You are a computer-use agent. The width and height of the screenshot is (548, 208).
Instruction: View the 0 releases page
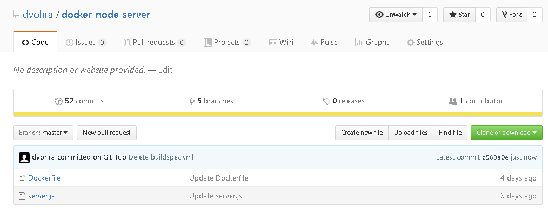pos(344,101)
